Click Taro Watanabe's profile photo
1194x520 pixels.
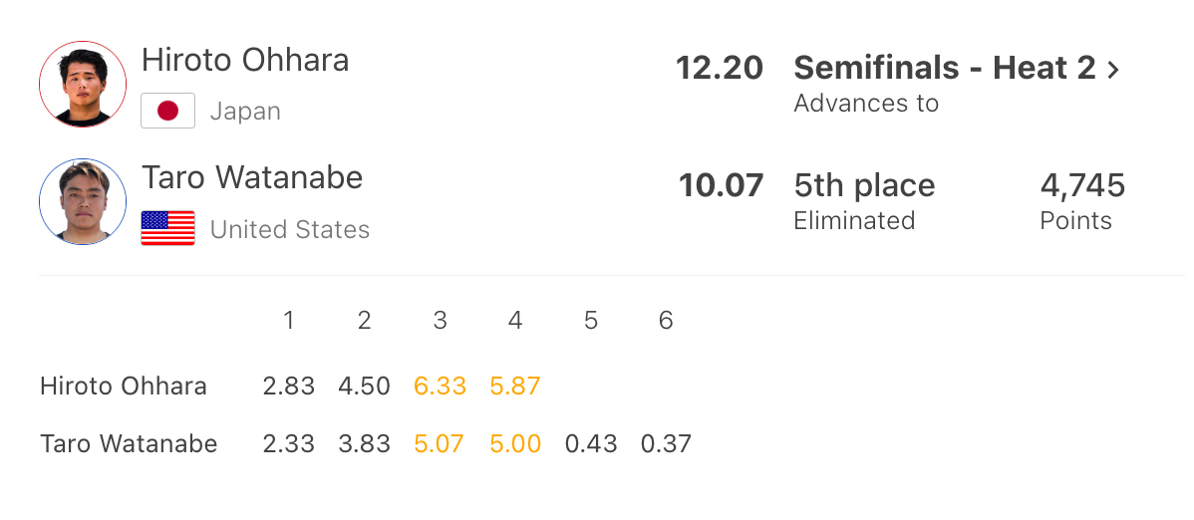[x=83, y=202]
